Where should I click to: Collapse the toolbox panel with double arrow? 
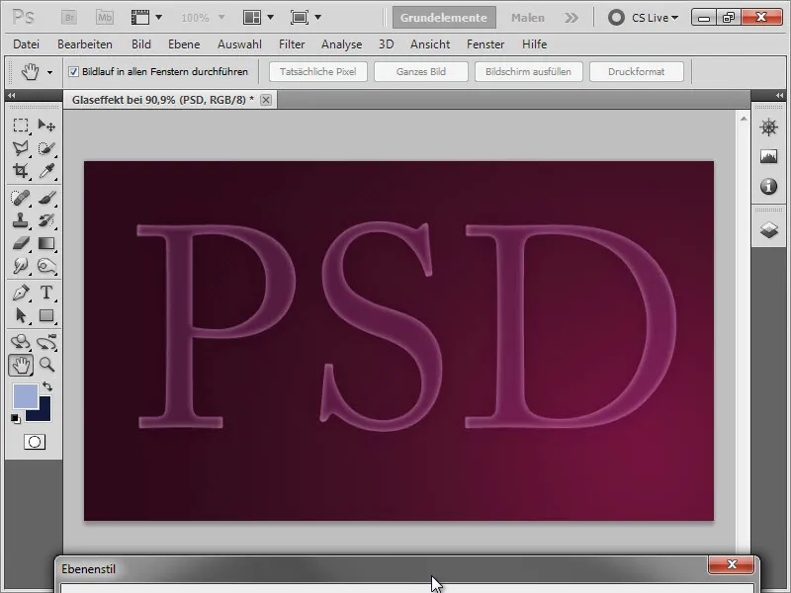tap(11, 95)
